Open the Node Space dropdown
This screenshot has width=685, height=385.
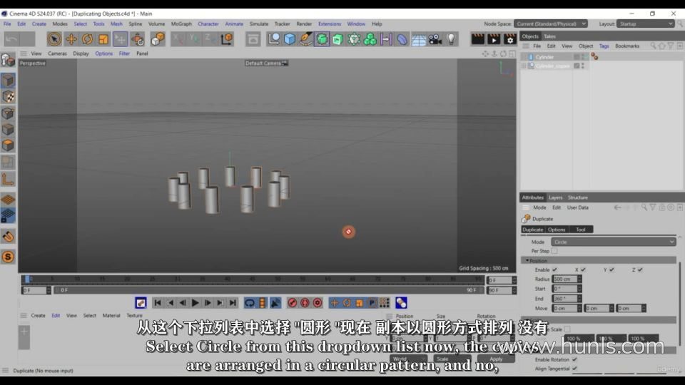[x=550, y=24]
